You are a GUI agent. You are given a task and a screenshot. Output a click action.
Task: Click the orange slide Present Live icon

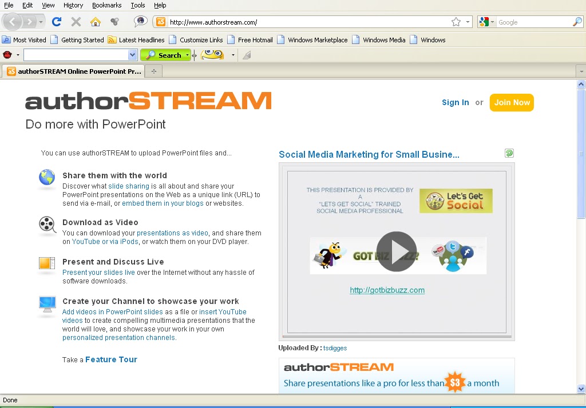click(47, 263)
